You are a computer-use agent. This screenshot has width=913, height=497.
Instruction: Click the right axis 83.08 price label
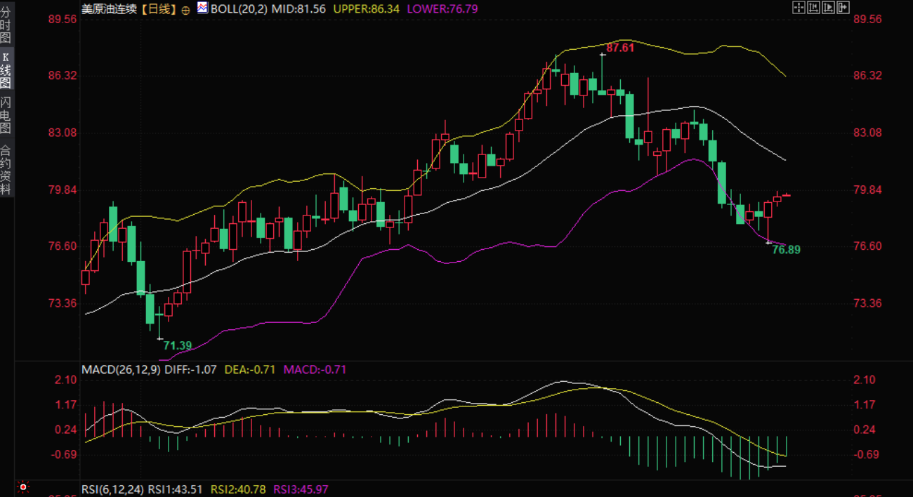tap(867, 133)
